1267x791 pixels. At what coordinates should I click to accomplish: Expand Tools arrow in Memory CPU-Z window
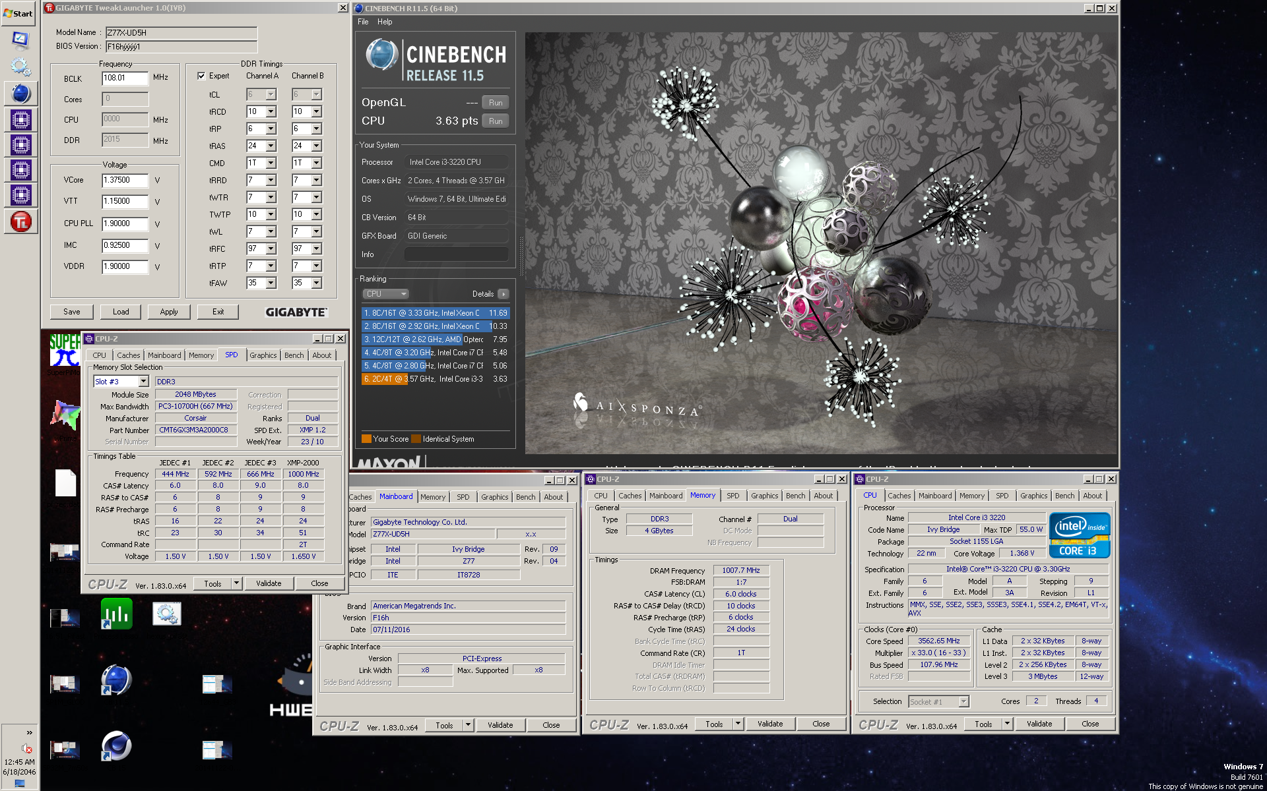click(738, 724)
